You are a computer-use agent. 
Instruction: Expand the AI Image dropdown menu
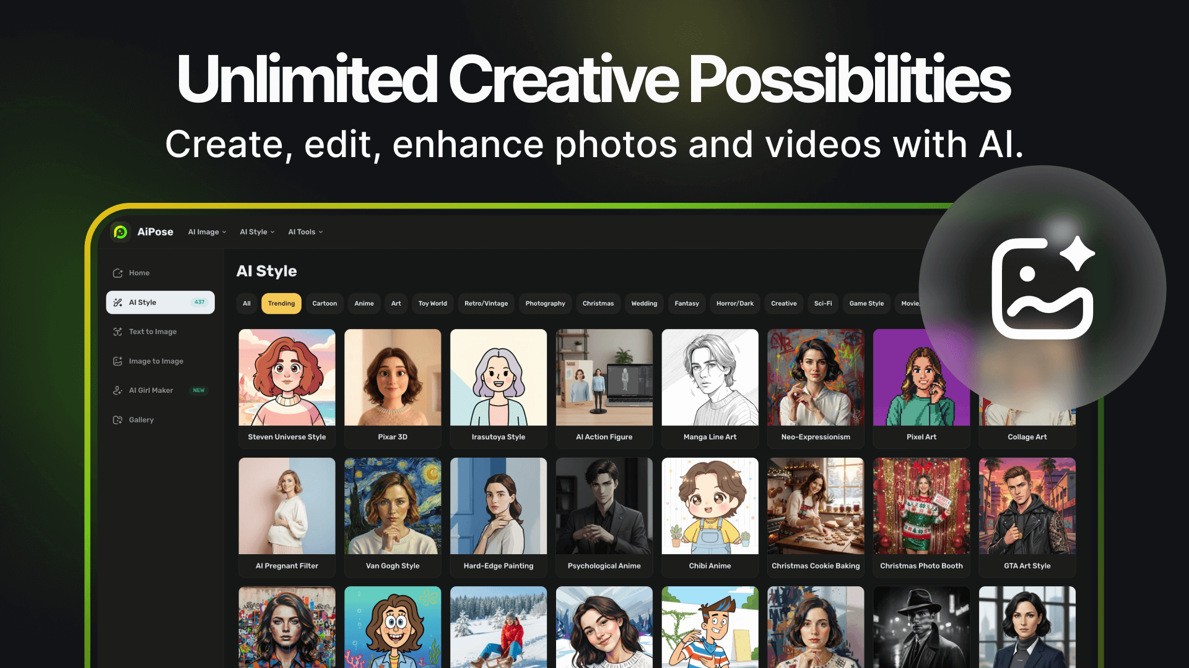[x=207, y=232]
